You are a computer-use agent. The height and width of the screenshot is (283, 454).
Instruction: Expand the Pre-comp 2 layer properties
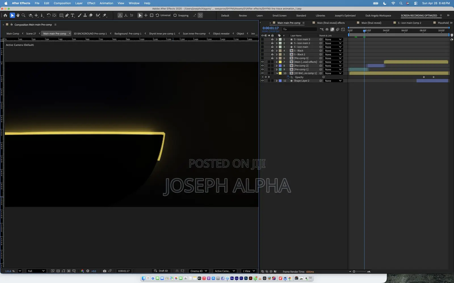coord(277,66)
